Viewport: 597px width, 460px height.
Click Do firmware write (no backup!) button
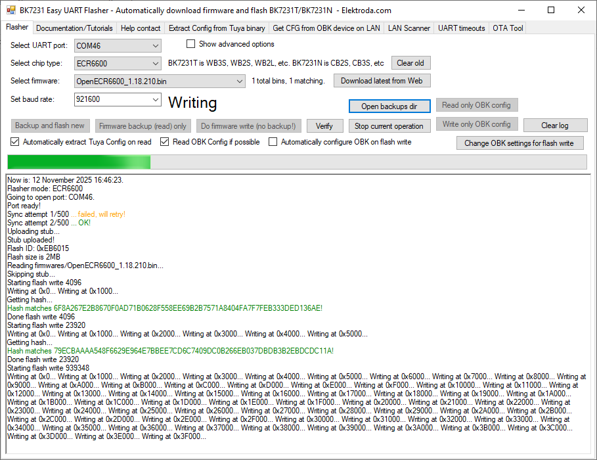click(x=249, y=126)
